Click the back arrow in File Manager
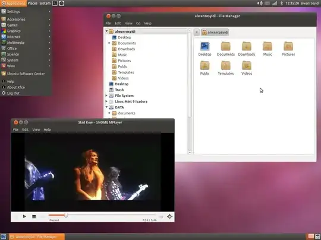 tap(197, 32)
